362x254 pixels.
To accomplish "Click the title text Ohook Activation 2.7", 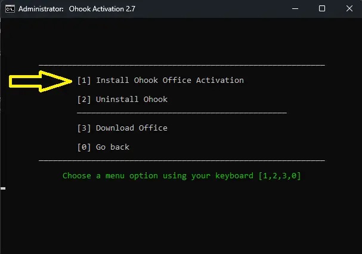I will click(x=102, y=9).
